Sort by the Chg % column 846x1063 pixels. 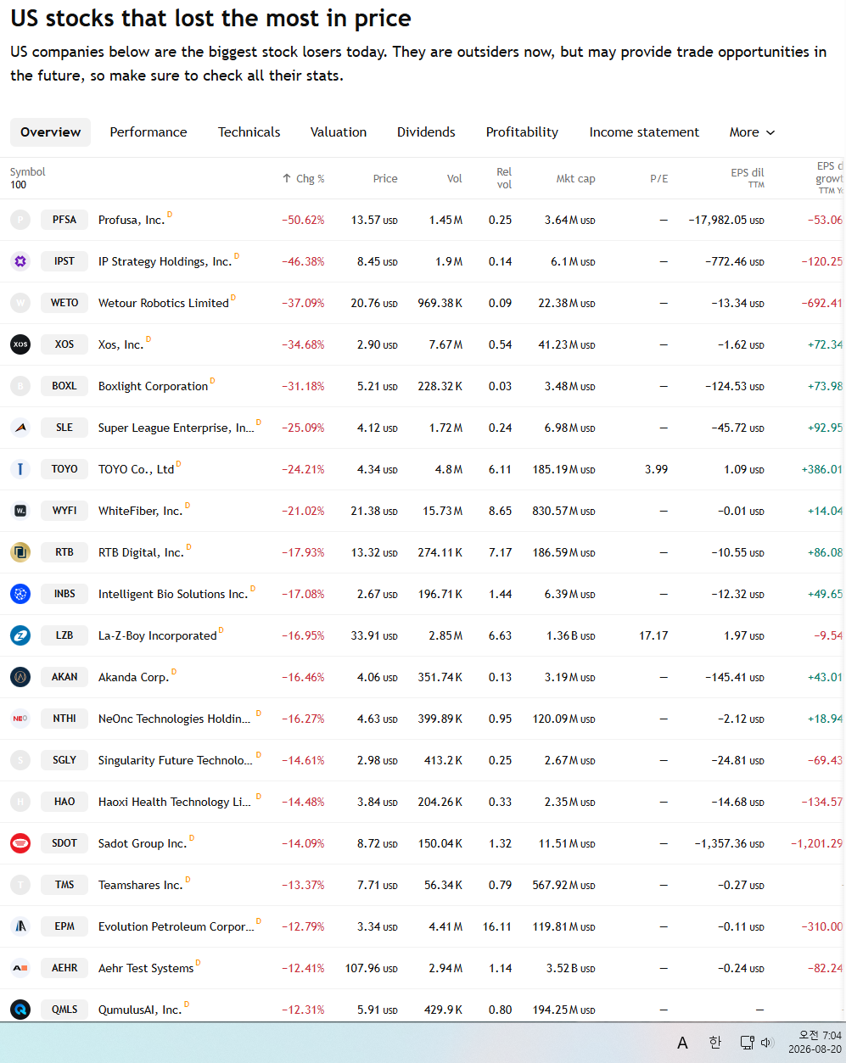point(304,179)
